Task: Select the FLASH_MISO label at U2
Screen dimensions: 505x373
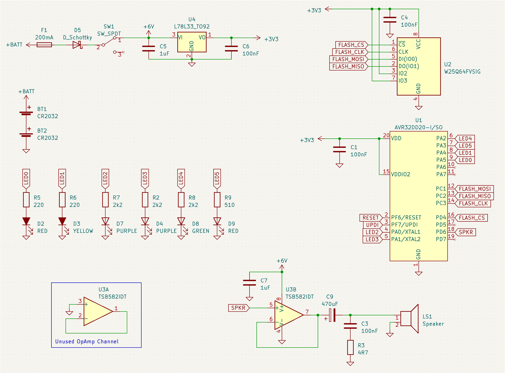Action: click(x=349, y=66)
